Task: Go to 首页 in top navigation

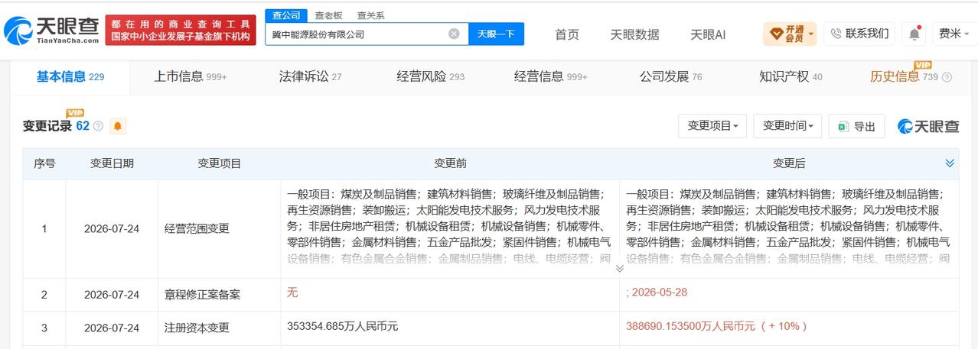Action: pyautogui.click(x=567, y=34)
